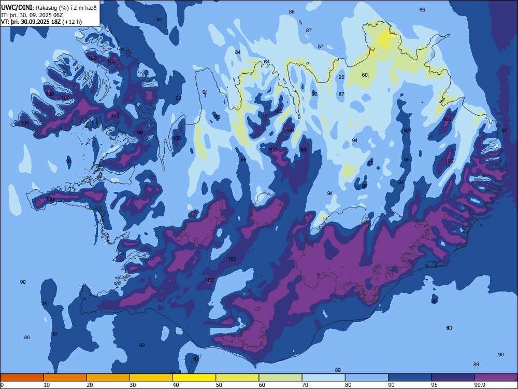Pick the 40–50 bright yellow legend segment
The image size is (518, 389).
[194, 378]
